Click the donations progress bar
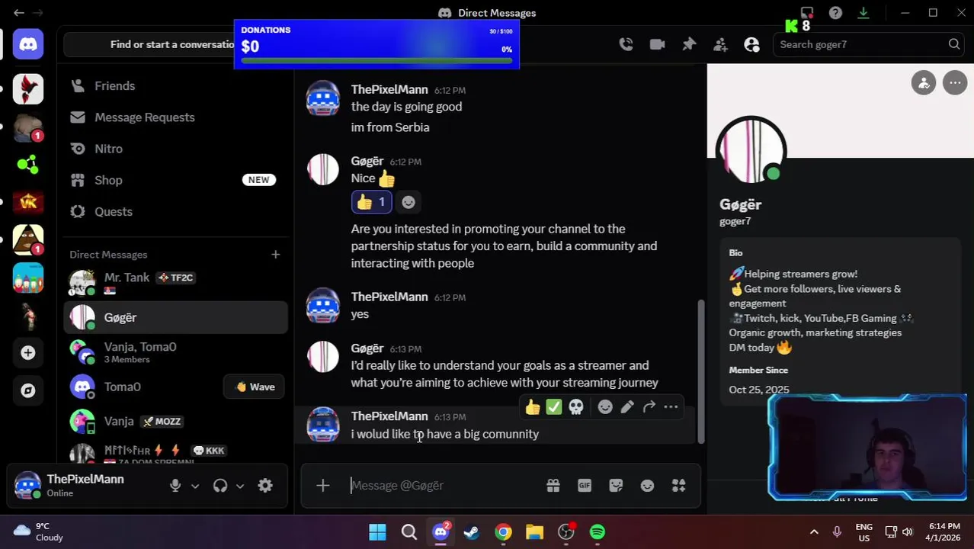The width and height of the screenshot is (974, 549). click(376, 59)
